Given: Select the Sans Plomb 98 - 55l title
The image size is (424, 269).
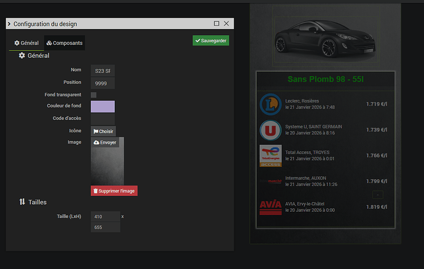Looking at the screenshot, I should pos(326,79).
